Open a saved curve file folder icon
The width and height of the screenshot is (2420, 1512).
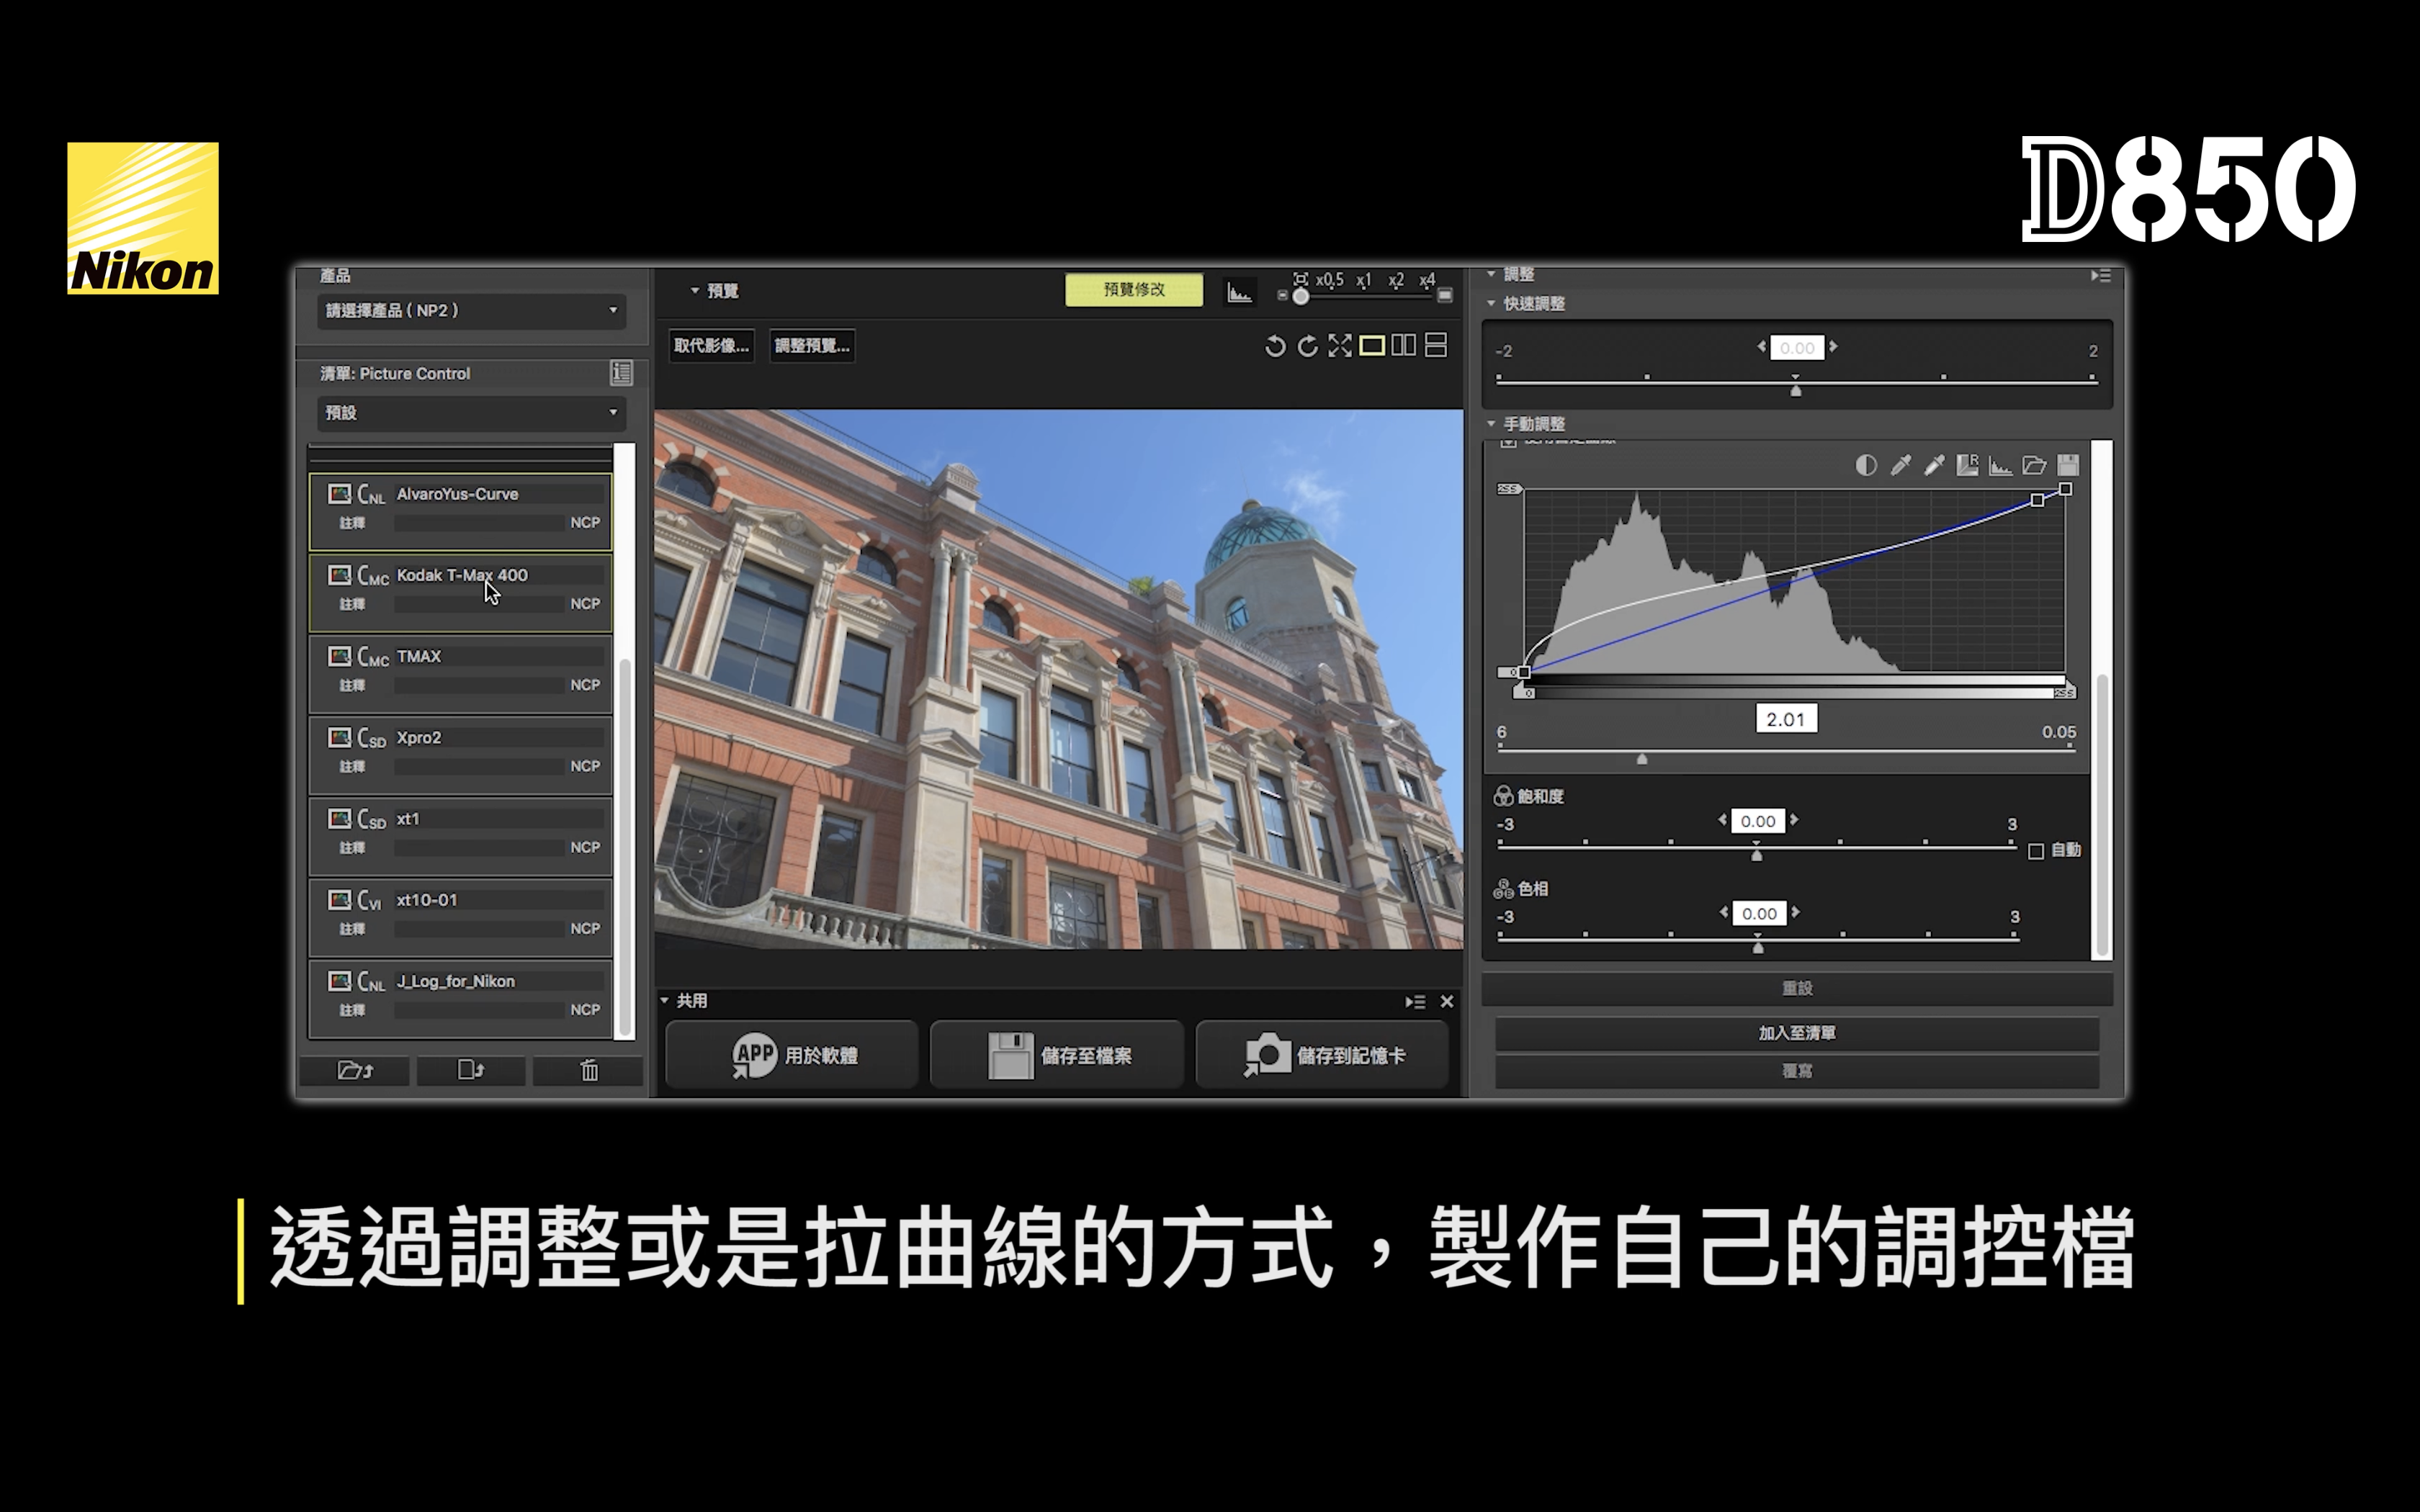(2034, 465)
